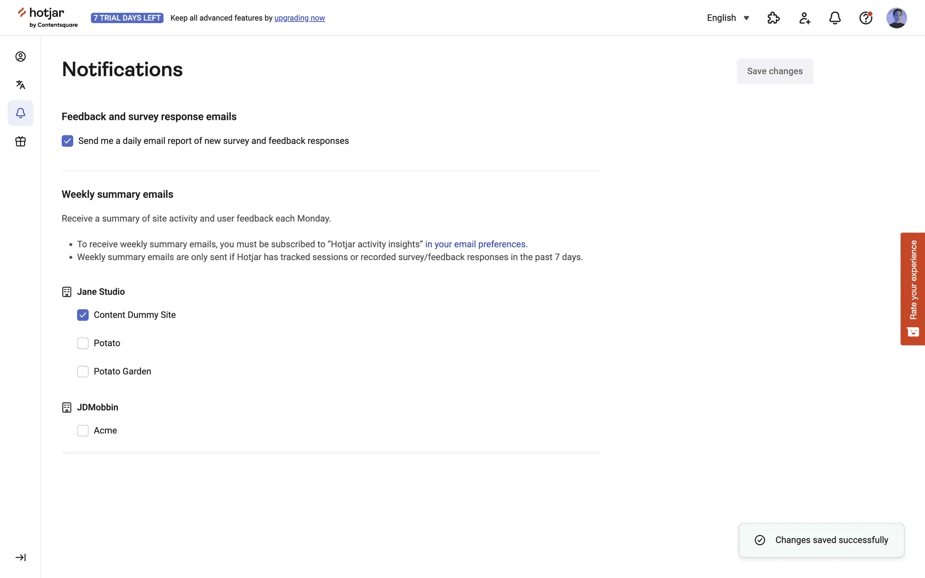Click the invite team member icon
Screen dimensions: 925x578
pyautogui.click(x=805, y=18)
